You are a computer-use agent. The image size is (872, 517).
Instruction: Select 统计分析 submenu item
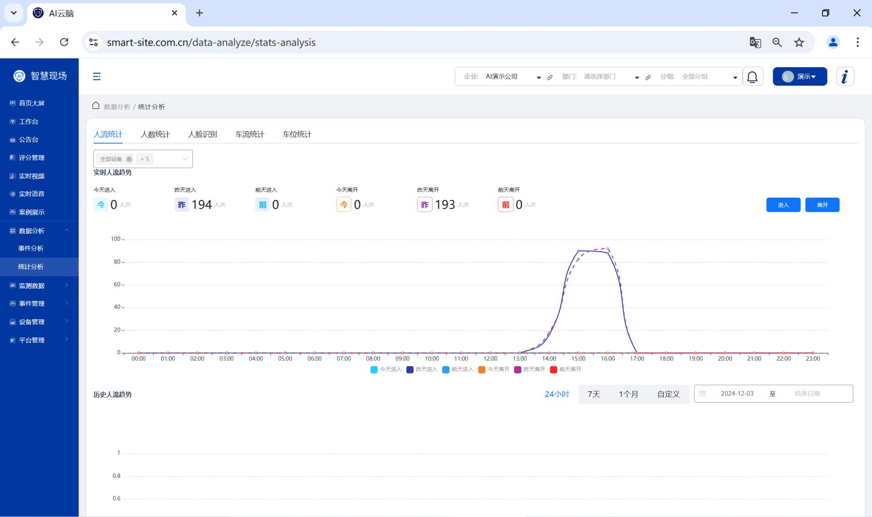[x=39, y=267]
